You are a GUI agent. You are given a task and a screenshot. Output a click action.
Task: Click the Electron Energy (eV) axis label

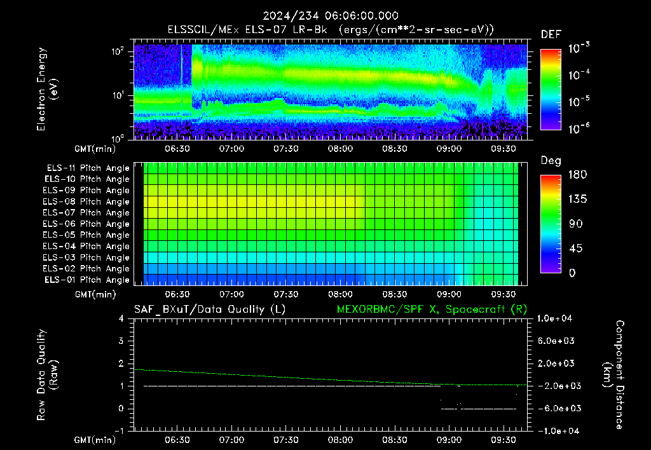(x=47, y=89)
